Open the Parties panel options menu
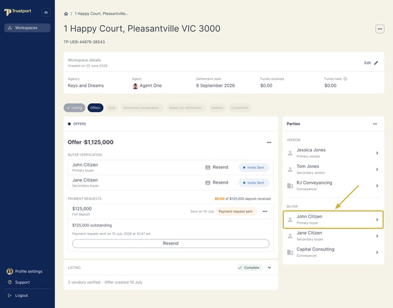This screenshot has height=308, width=393. pos(375,124)
